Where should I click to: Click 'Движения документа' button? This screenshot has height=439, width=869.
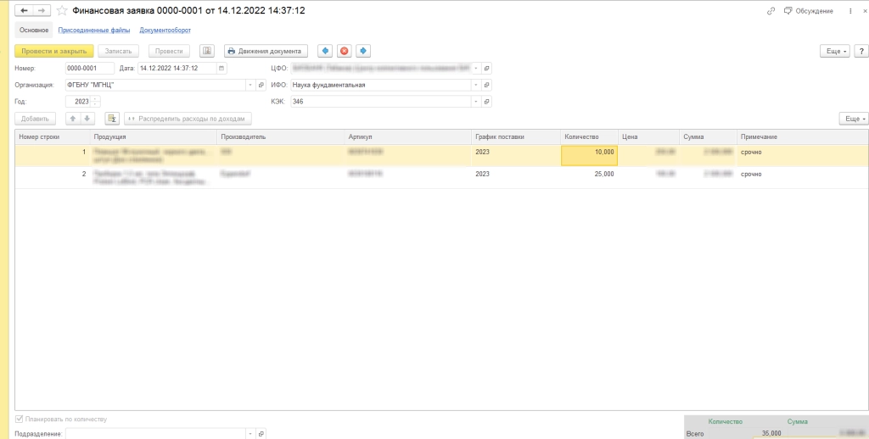click(266, 51)
